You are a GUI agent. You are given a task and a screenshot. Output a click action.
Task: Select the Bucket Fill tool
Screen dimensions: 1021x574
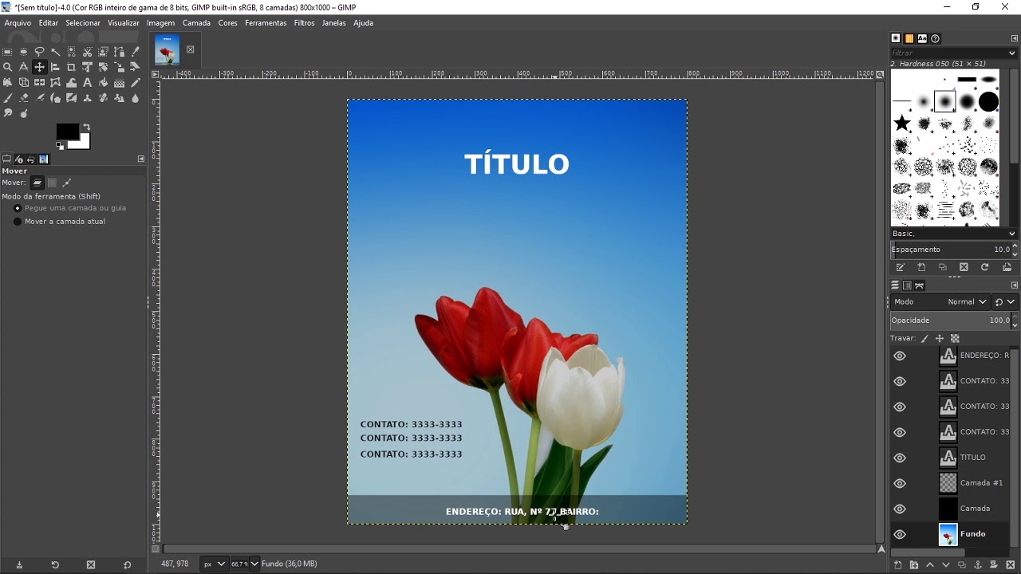[103, 82]
